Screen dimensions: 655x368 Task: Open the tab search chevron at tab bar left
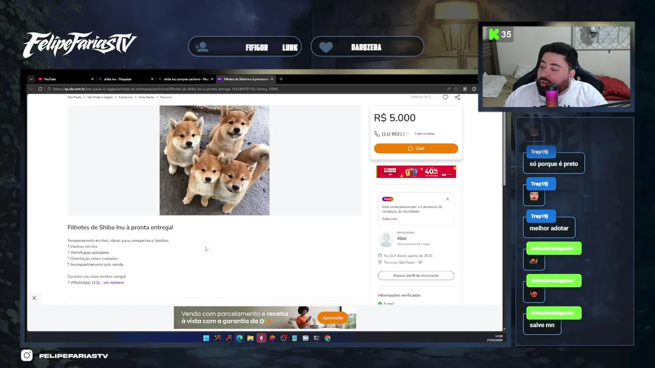click(x=31, y=79)
